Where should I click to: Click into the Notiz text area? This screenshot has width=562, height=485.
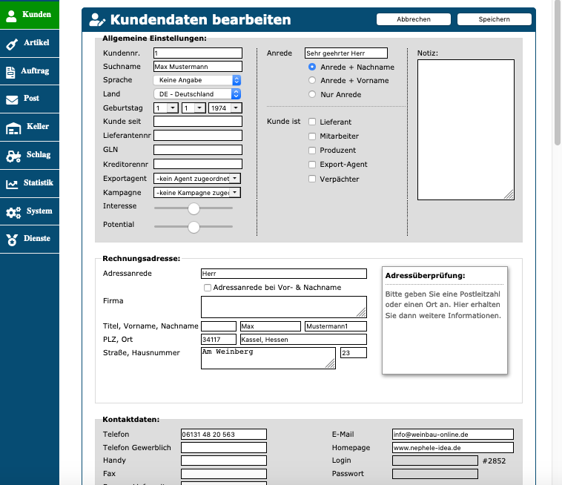click(x=466, y=129)
